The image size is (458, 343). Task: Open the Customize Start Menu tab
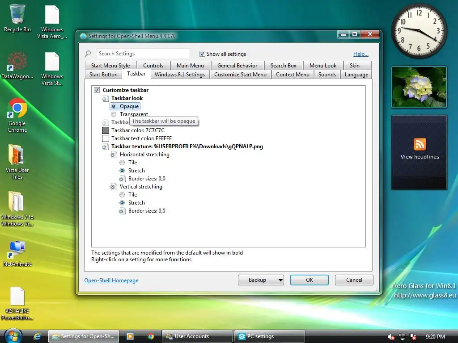[x=240, y=75]
